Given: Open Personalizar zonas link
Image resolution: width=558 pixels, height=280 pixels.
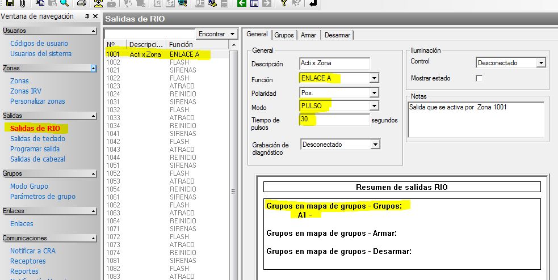Looking at the screenshot, I should tap(37, 101).
